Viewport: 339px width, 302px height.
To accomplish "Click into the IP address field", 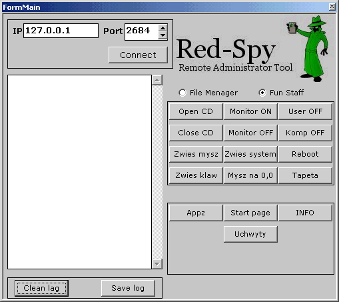I will tap(61, 31).
